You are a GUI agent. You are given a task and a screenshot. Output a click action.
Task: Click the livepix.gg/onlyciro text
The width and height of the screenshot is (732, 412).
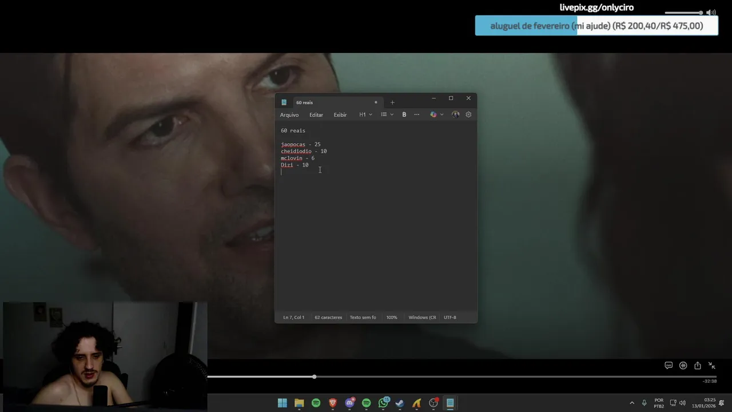[x=596, y=7]
